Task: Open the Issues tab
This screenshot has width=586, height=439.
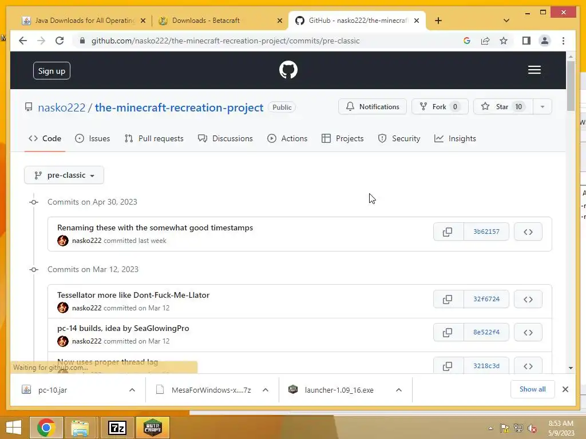Action: (x=92, y=138)
